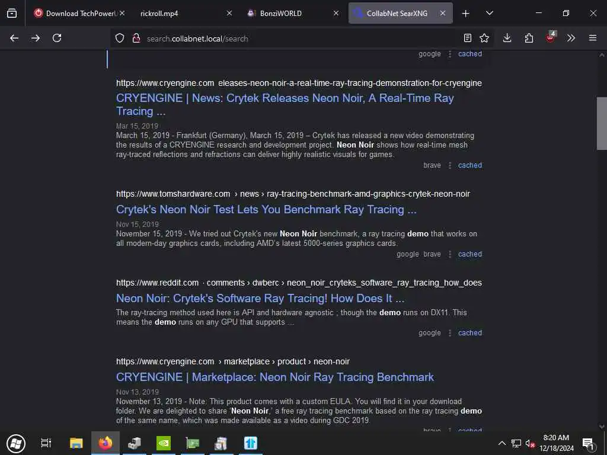Viewport: 607px width, 455px height.
Task: Expand options dots on Reddit result
Action: point(450,333)
